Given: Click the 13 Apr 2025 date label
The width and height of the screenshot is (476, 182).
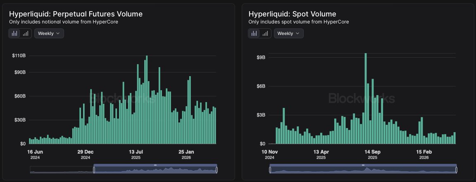Looking at the screenshot, I should [x=321, y=154].
